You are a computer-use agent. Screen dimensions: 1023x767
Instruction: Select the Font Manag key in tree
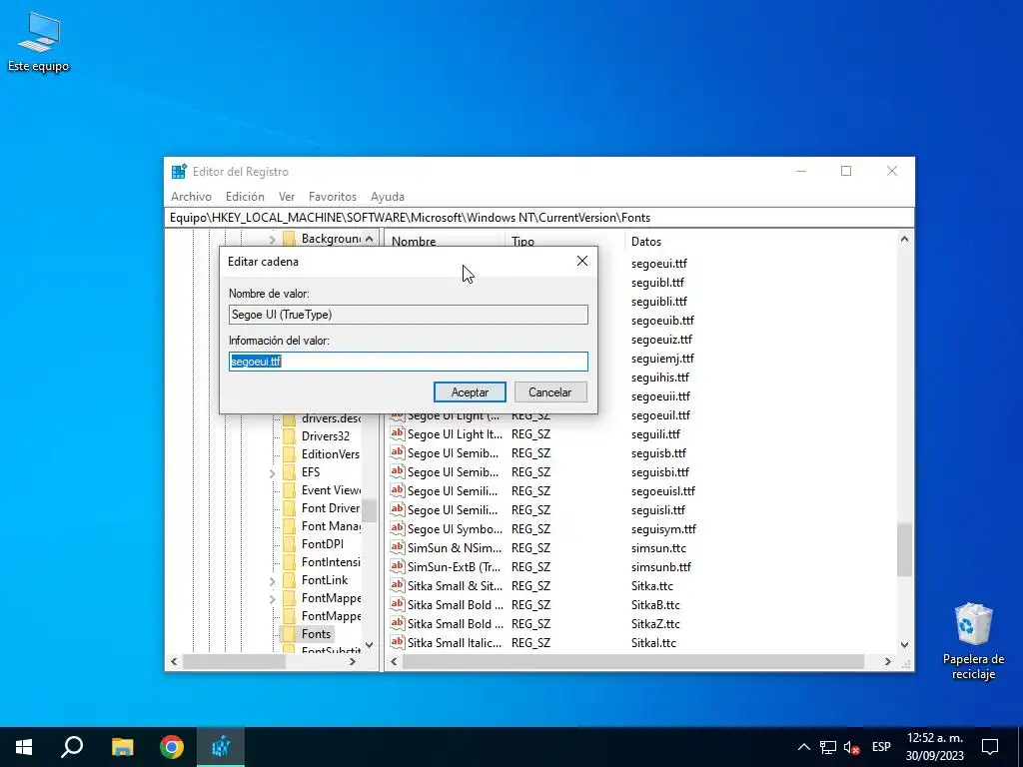[x=331, y=525]
